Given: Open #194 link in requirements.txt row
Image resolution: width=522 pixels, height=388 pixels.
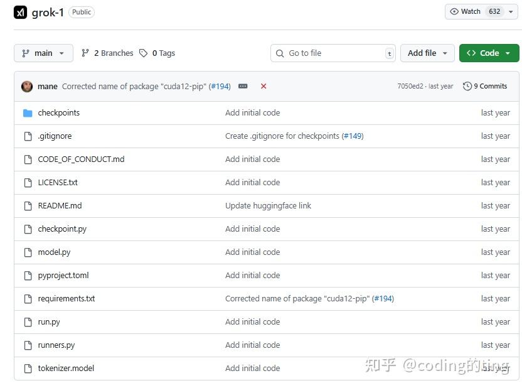Looking at the screenshot, I should (383, 299).
